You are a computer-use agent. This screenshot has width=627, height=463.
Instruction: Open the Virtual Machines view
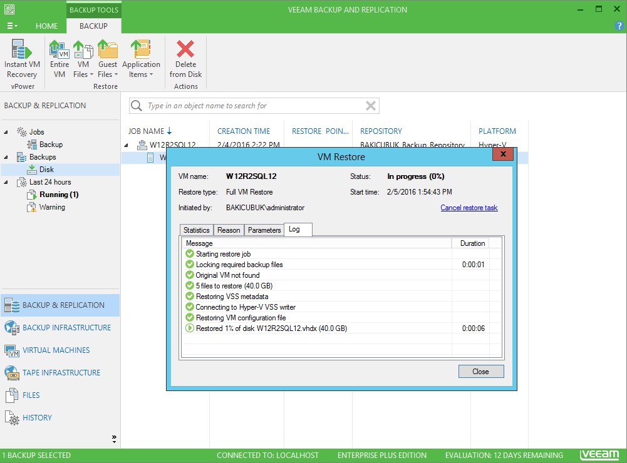click(60, 350)
